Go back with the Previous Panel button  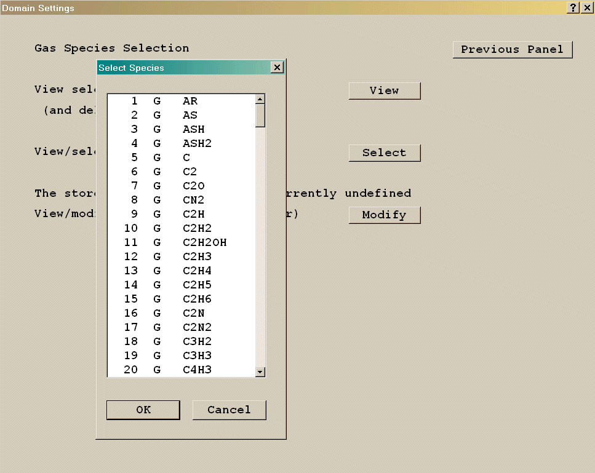point(512,50)
